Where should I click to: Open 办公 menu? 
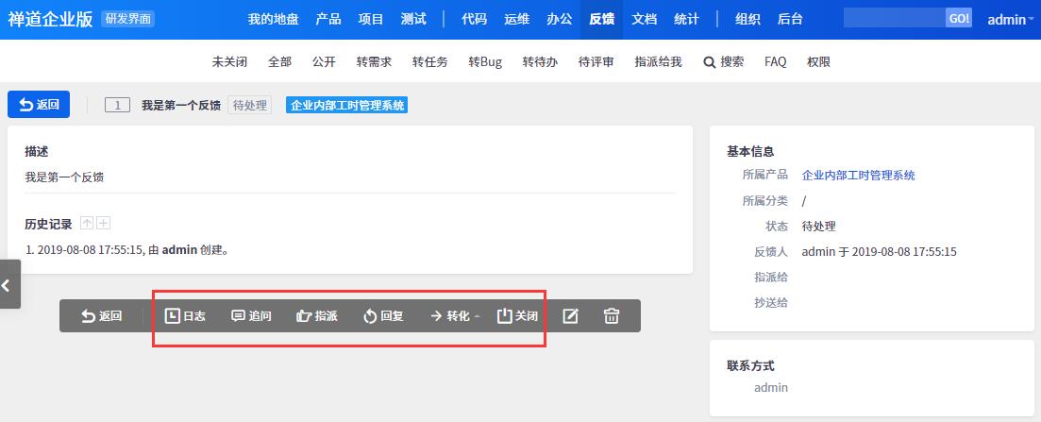point(559,19)
